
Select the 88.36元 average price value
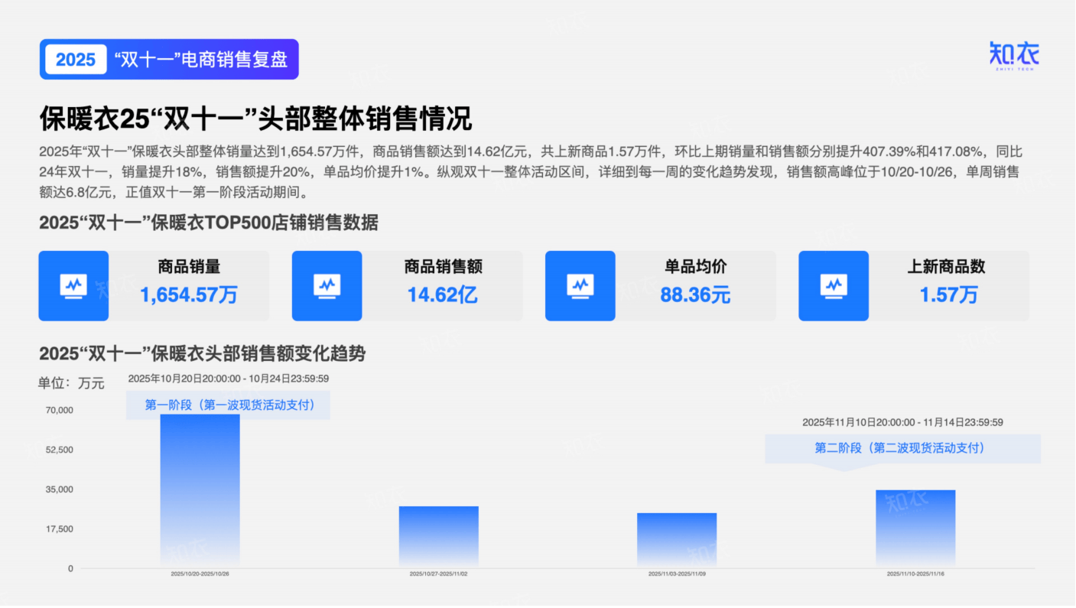pos(695,294)
